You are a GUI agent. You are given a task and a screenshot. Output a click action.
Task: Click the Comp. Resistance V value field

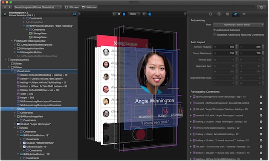coord(250,53)
